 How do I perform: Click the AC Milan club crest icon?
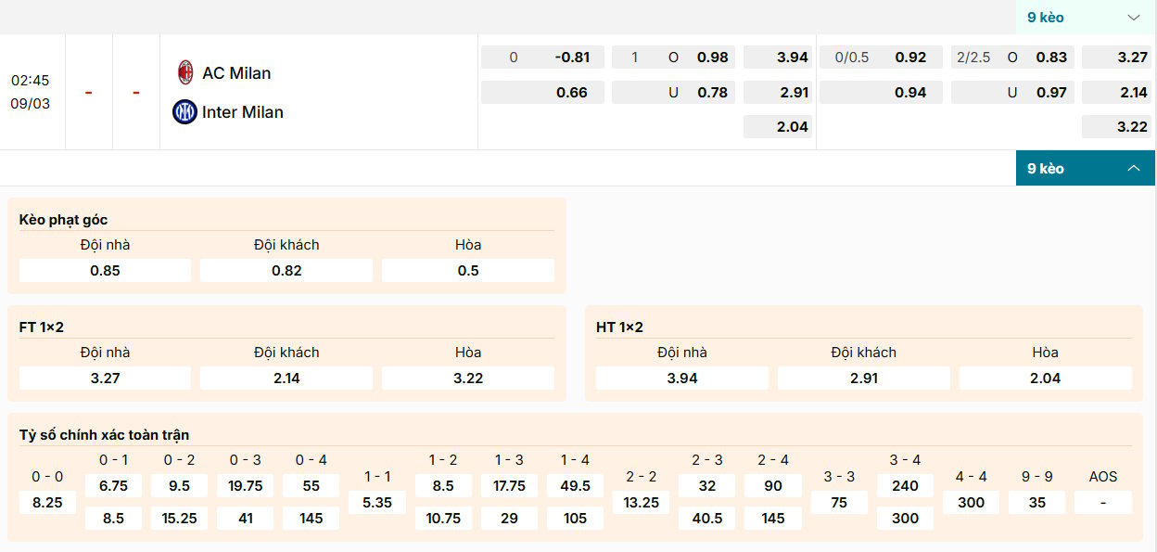tap(185, 72)
